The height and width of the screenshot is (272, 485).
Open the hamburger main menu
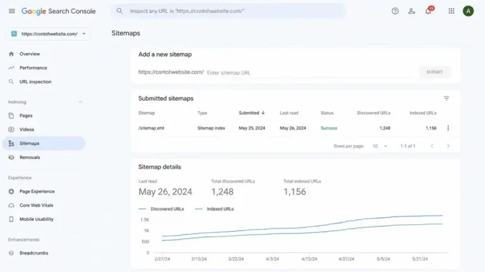(x=12, y=11)
